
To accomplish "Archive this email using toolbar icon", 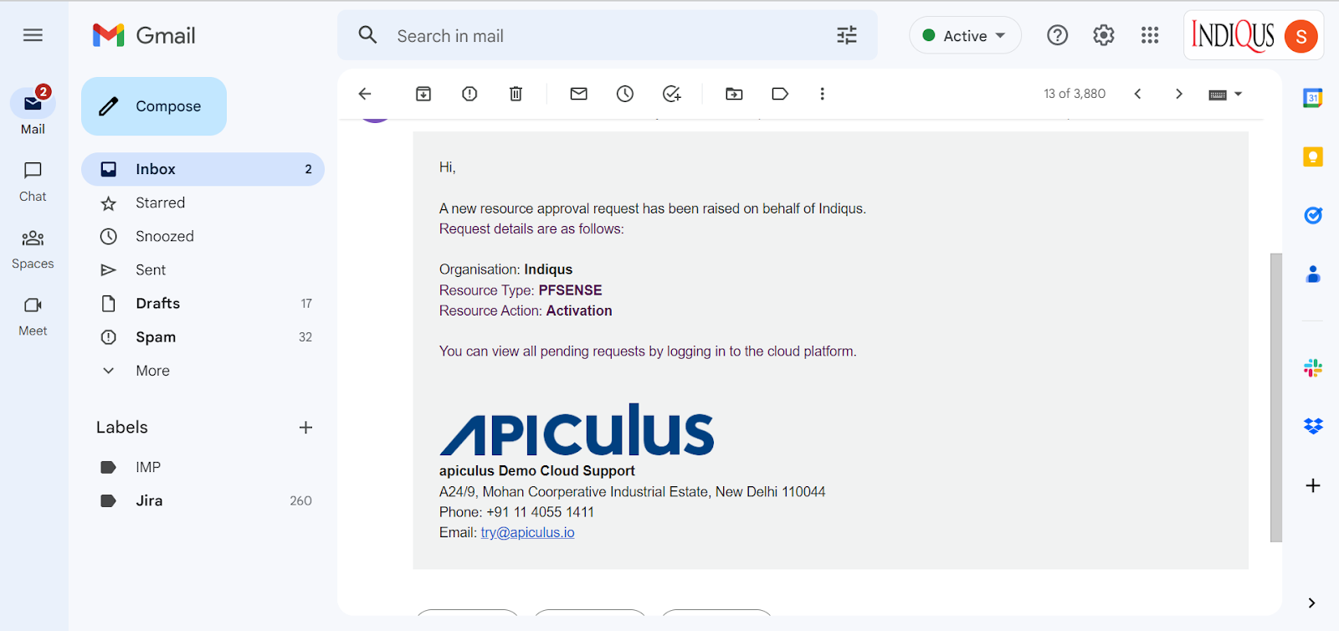I will pyautogui.click(x=423, y=94).
